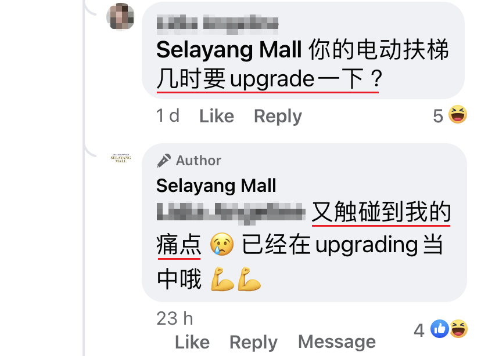View thumbs-up reaction icon on the reply
Screen dimensions: 481x356
point(440,329)
